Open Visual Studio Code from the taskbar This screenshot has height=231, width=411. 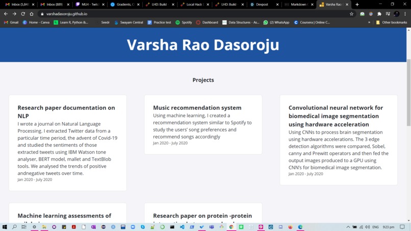tap(182, 227)
